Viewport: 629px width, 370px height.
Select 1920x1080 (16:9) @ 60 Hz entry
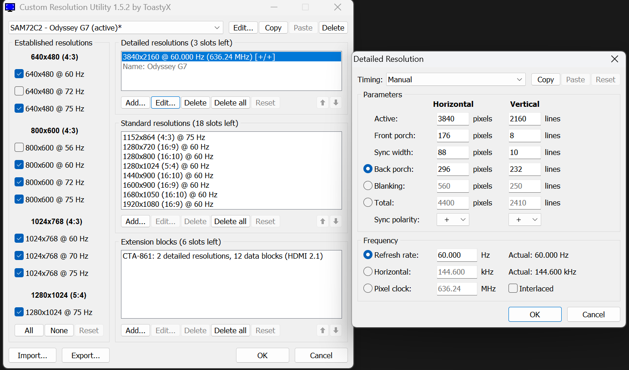click(x=168, y=205)
